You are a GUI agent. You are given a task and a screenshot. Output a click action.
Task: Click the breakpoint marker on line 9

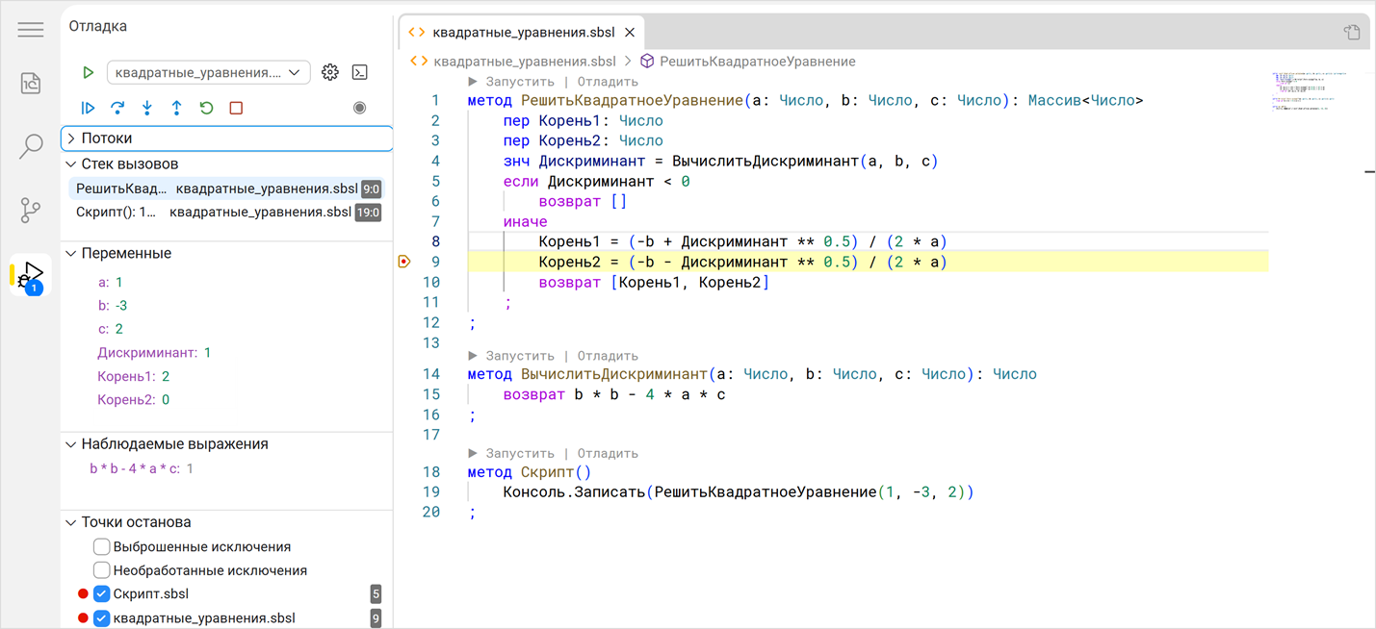pos(404,262)
